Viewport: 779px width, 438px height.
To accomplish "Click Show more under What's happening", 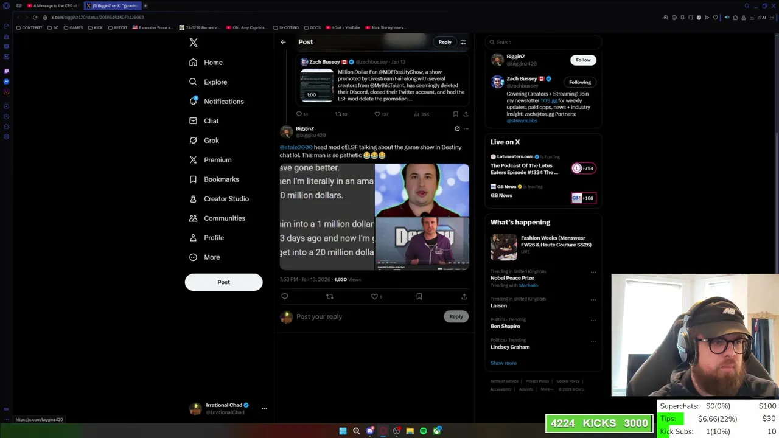I will point(503,363).
